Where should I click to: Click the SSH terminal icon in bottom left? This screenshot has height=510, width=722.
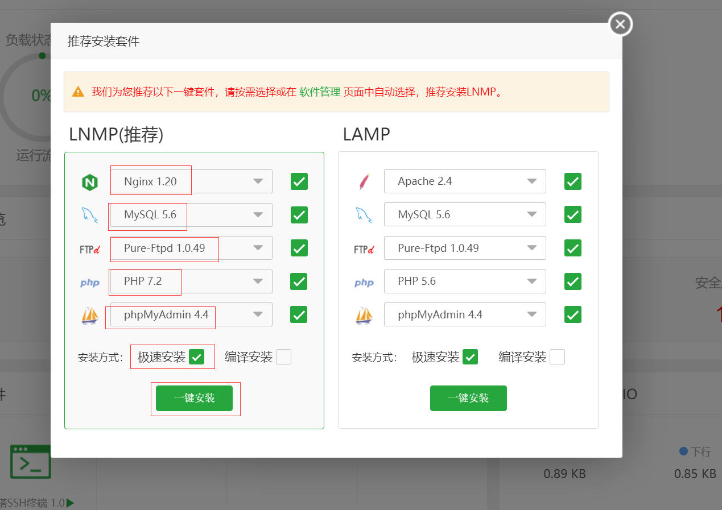tap(31, 462)
